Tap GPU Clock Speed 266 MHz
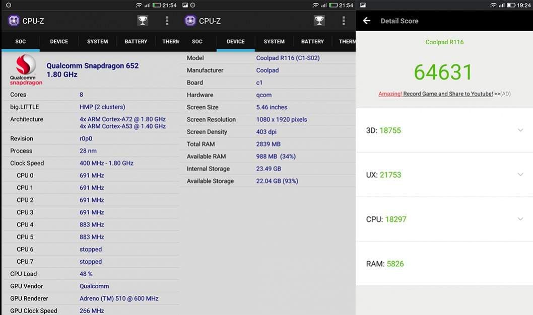Image resolution: width=533 pixels, height=315 pixels. (x=92, y=310)
